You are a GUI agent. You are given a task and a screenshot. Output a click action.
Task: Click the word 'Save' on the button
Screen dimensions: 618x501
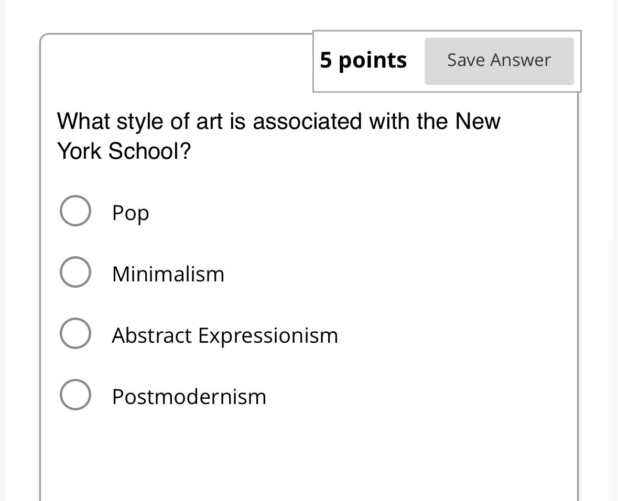(465, 60)
